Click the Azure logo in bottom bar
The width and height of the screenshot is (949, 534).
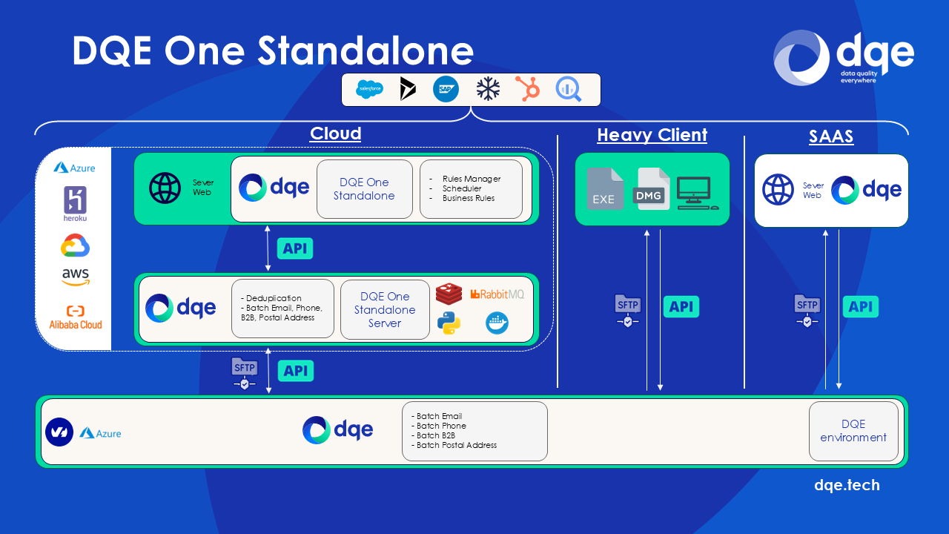100,433
